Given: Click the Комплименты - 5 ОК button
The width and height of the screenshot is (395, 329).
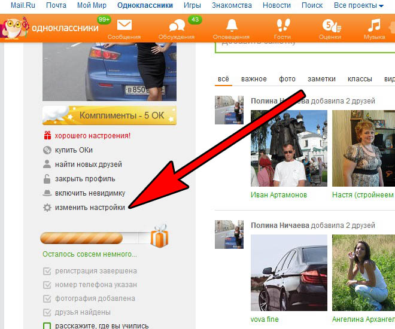Looking at the screenshot, I should click(110, 115).
